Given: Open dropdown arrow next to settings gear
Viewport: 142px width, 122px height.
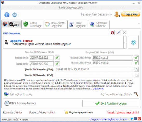Looking at the screenshot, I should coord(19,15).
